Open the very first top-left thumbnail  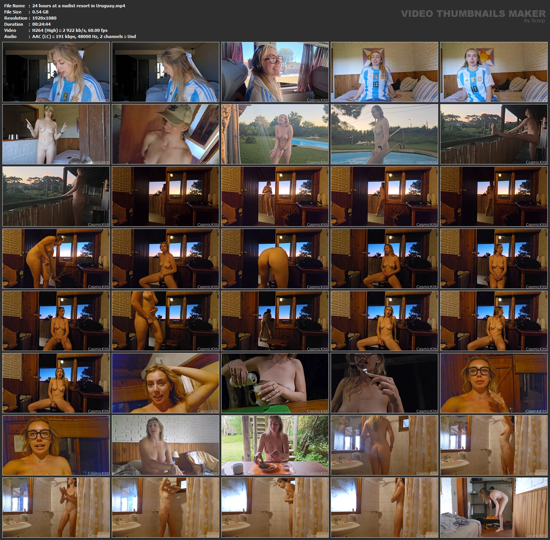click(x=56, y=72)
